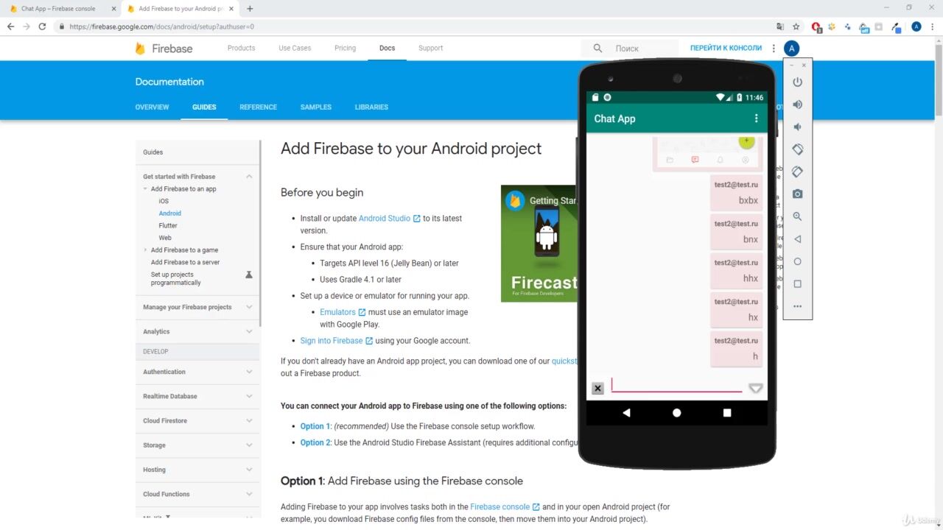Translate this page via translate icon
Screen dimensions: 943x530
pyautogui.click(x=780, y=26)
